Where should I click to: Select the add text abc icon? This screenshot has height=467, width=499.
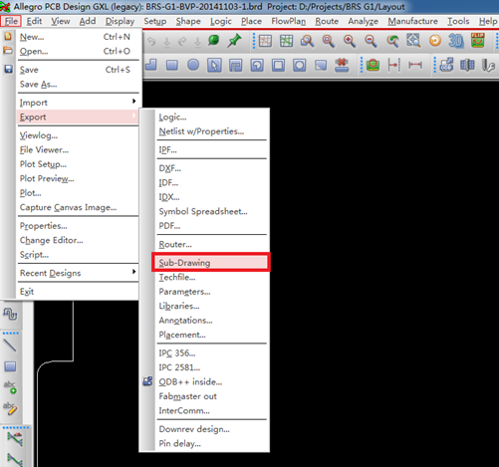coord(10,386)
